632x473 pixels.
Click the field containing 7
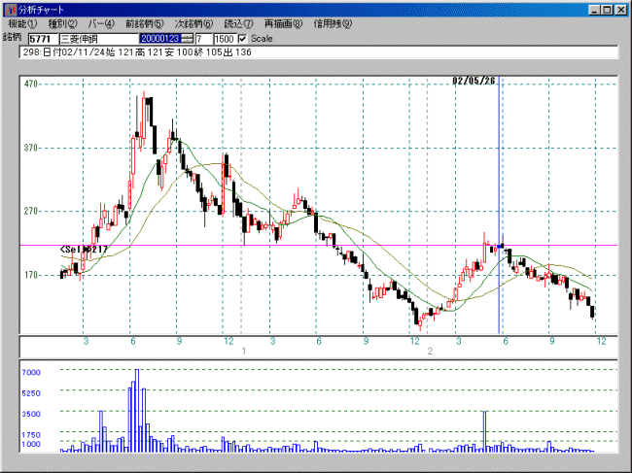[203, 39]
